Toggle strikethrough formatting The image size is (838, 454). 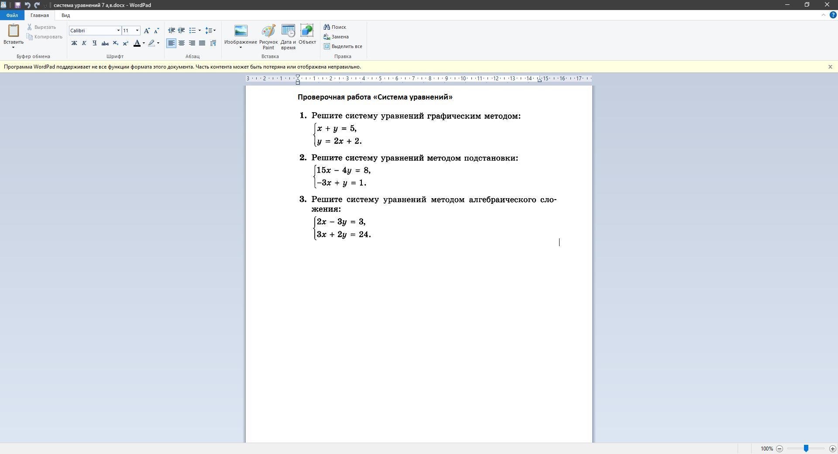click(105, 43)
